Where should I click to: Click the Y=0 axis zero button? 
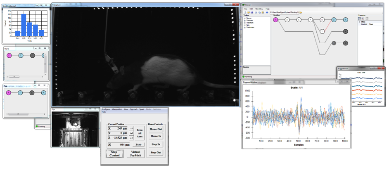pyautogui.click(x=131, y=133)
